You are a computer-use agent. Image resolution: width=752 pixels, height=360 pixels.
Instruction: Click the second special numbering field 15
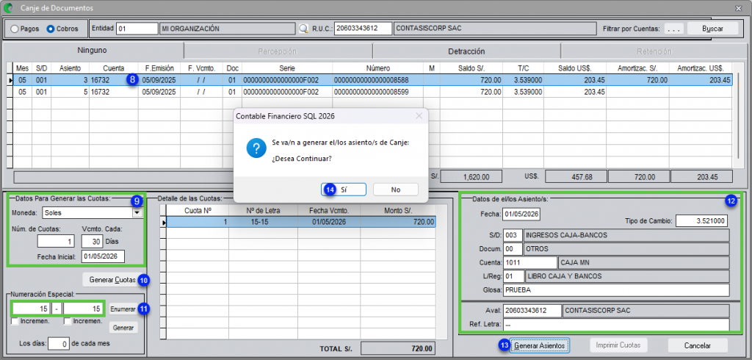pos(83,309)
